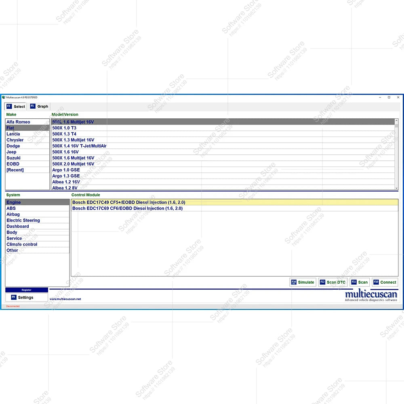Select Bosch EDC17C69 CF6 control module
The image size is (404, 404).
pos(234,208)
